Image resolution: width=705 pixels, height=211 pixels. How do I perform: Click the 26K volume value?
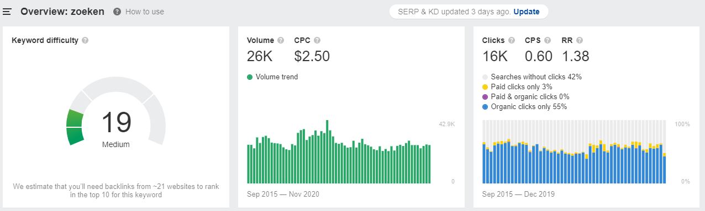point(260,56)
